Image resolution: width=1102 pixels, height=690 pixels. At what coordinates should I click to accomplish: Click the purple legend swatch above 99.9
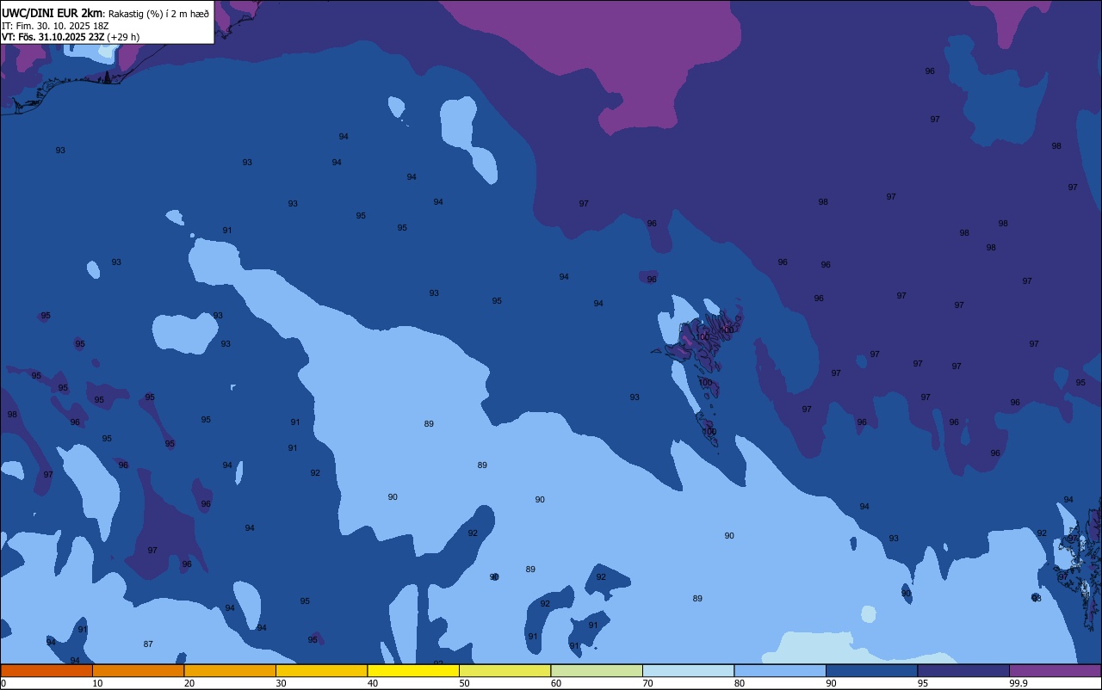(1055, 670)
